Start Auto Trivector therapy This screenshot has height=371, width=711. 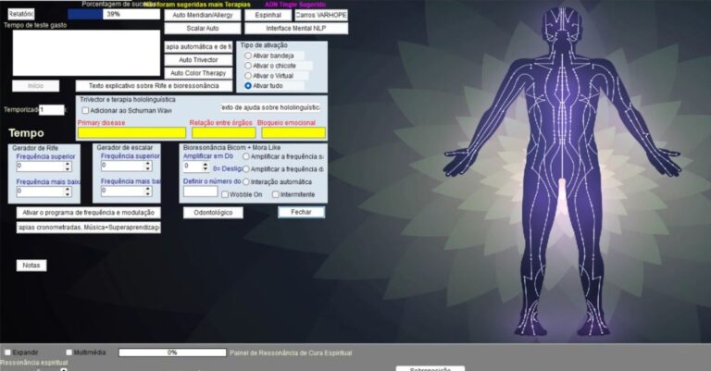pyautogui.click(x=198, y=60)
